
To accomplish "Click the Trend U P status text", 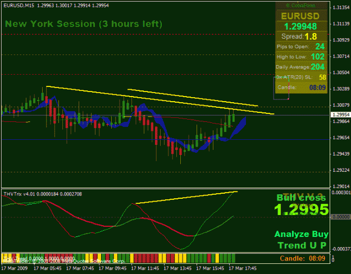I will [302, 245].
